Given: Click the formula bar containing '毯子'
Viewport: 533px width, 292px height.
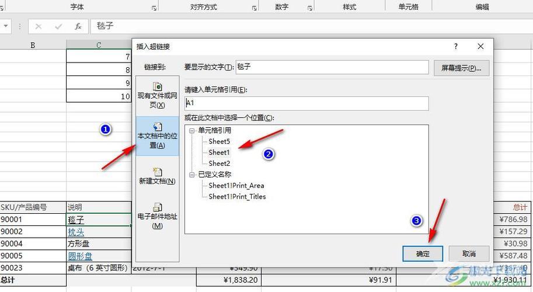Looking at the screenshot, I should pyautogui.click(x=311, y=26).
